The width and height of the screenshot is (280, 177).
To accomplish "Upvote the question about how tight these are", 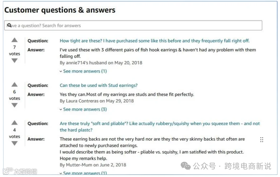I will tap(14, 40).
